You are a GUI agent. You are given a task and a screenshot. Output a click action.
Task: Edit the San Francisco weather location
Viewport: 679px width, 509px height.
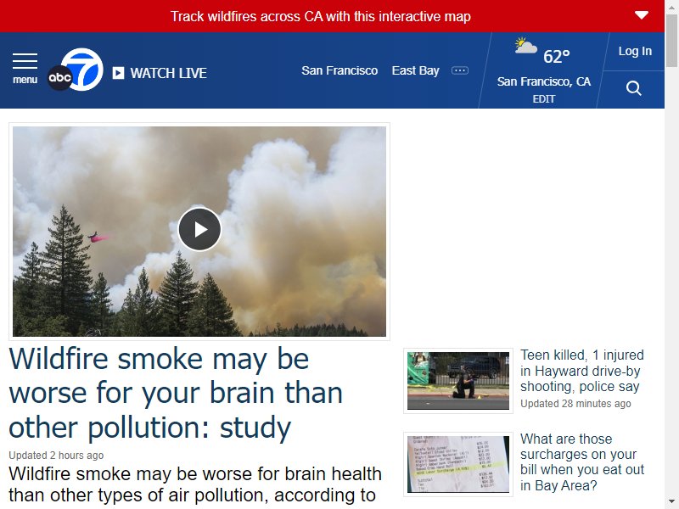[543, 99]
